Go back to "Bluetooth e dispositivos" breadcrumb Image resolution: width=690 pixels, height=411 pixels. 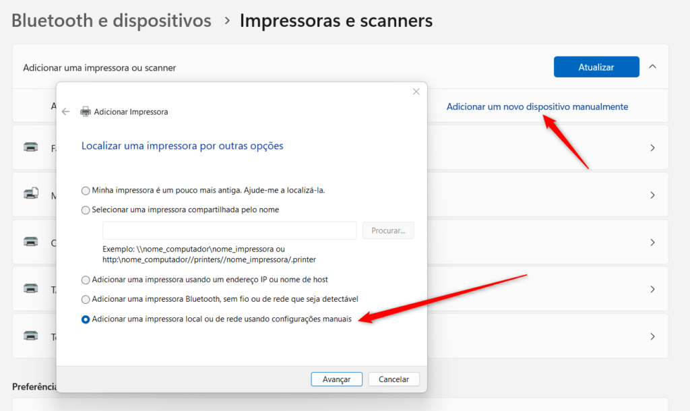click(111, 21)
